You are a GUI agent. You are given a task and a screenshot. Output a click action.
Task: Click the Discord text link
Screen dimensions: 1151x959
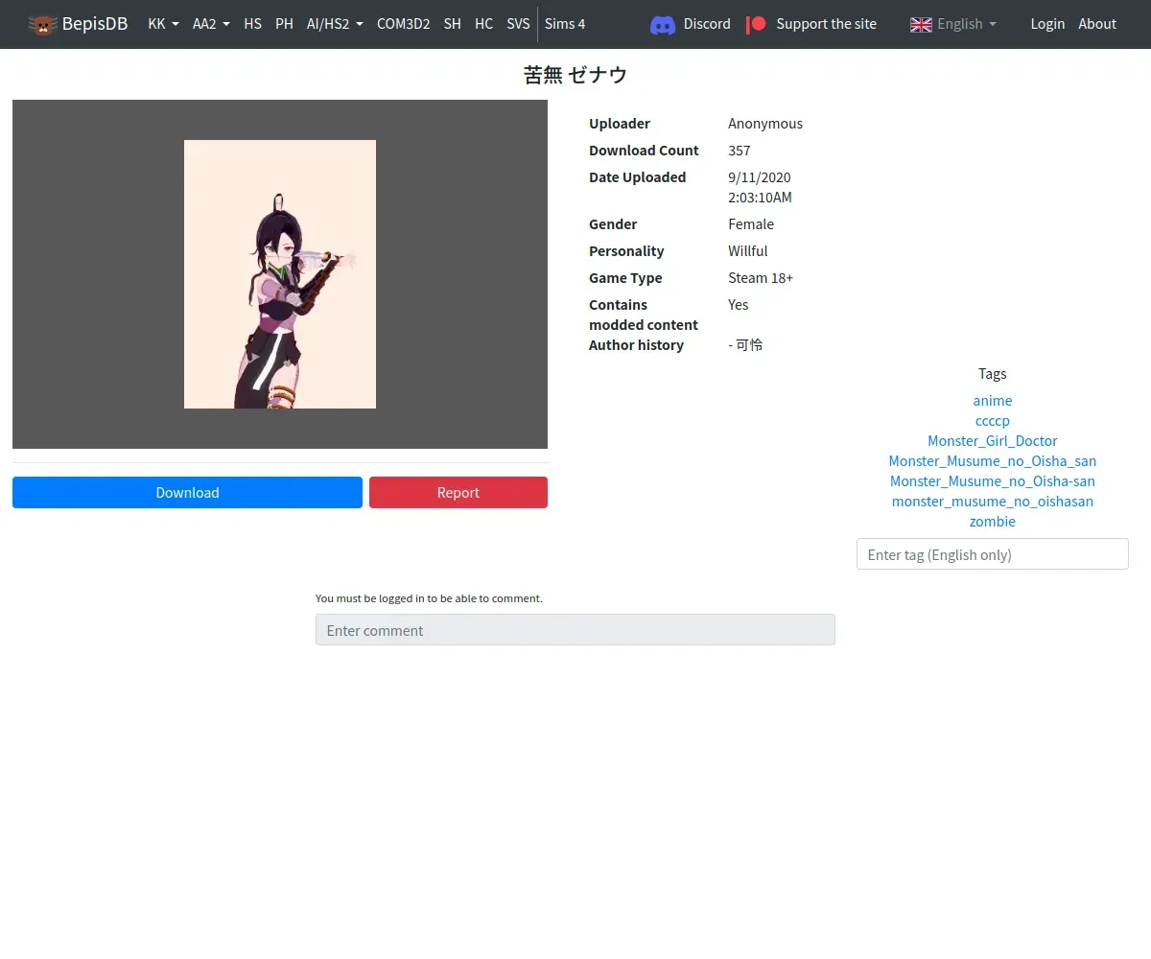click(x=707, y=24)
